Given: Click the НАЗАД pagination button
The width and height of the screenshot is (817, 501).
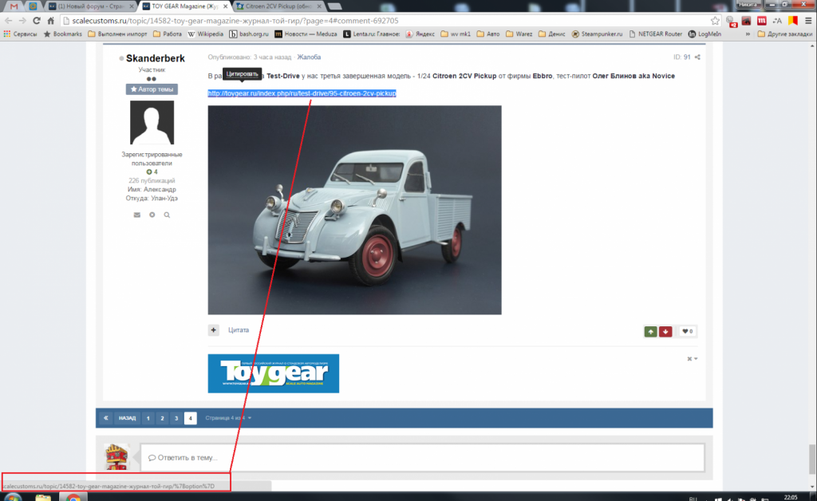Looking at the screenshot, I should click(x=128, y=418).
